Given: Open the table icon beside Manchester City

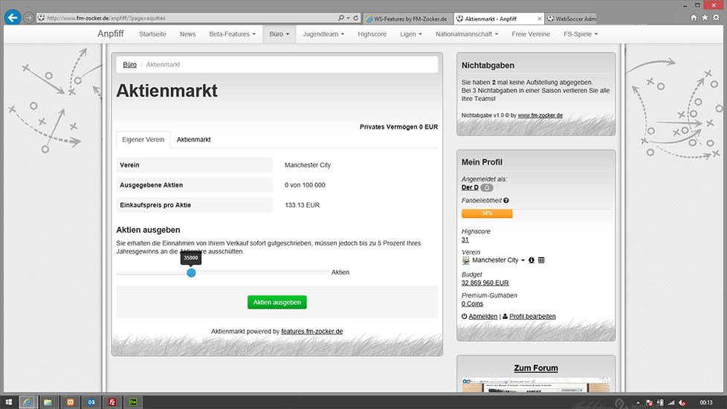Looking at the screenshot, I should 541,260.
